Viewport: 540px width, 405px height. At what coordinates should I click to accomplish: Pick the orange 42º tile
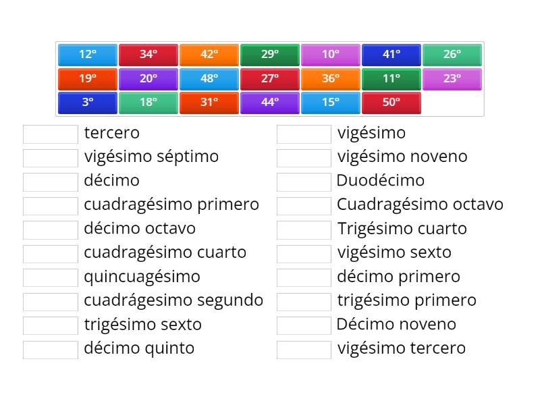(209, 55)
